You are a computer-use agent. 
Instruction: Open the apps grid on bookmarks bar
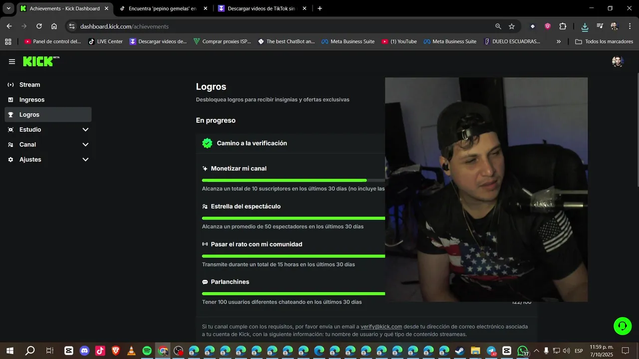[x=8, y=41]
